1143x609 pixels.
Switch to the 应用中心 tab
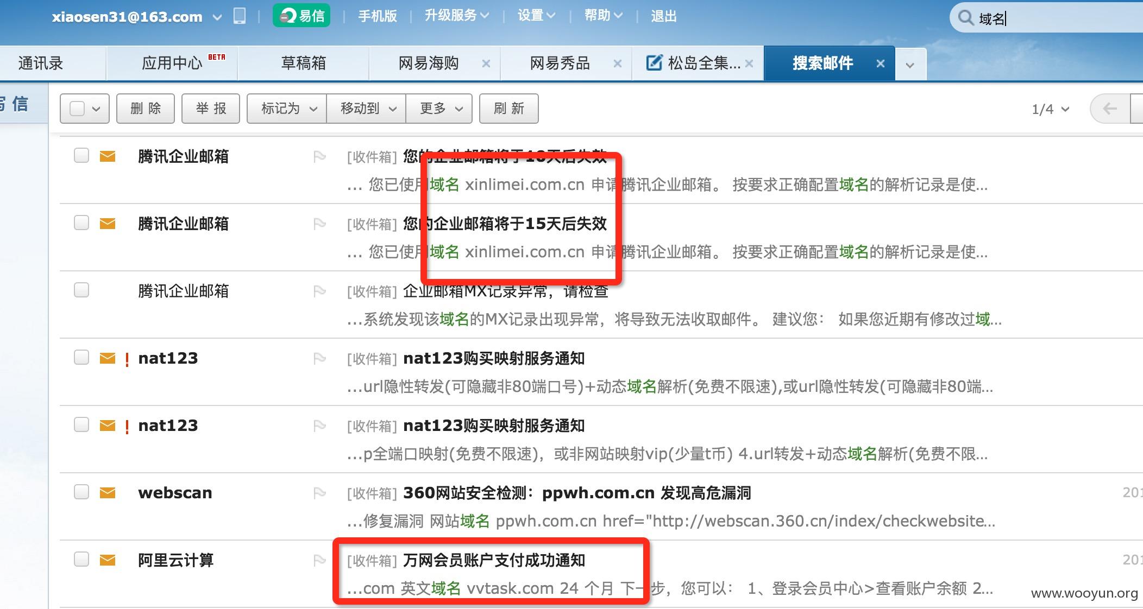172,64
